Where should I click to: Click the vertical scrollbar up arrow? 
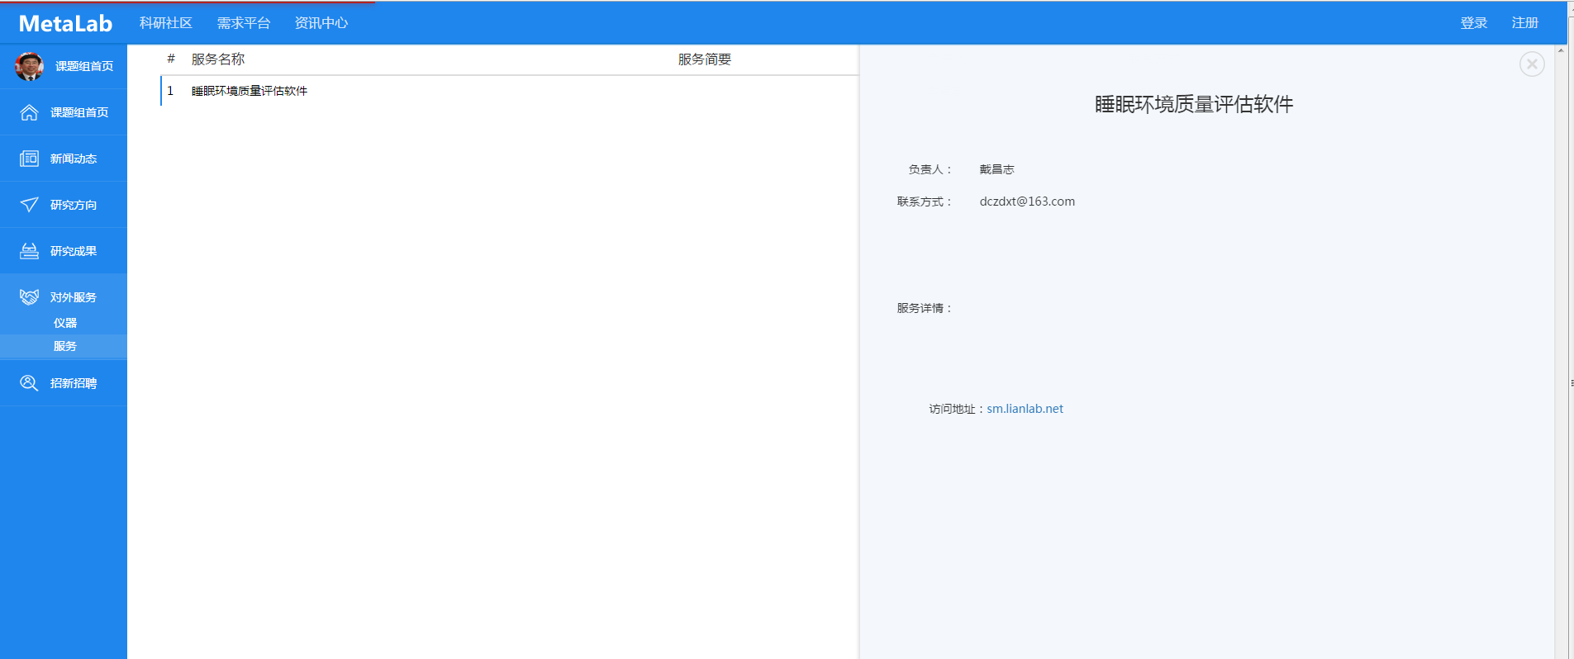[x=1561, y=50]
